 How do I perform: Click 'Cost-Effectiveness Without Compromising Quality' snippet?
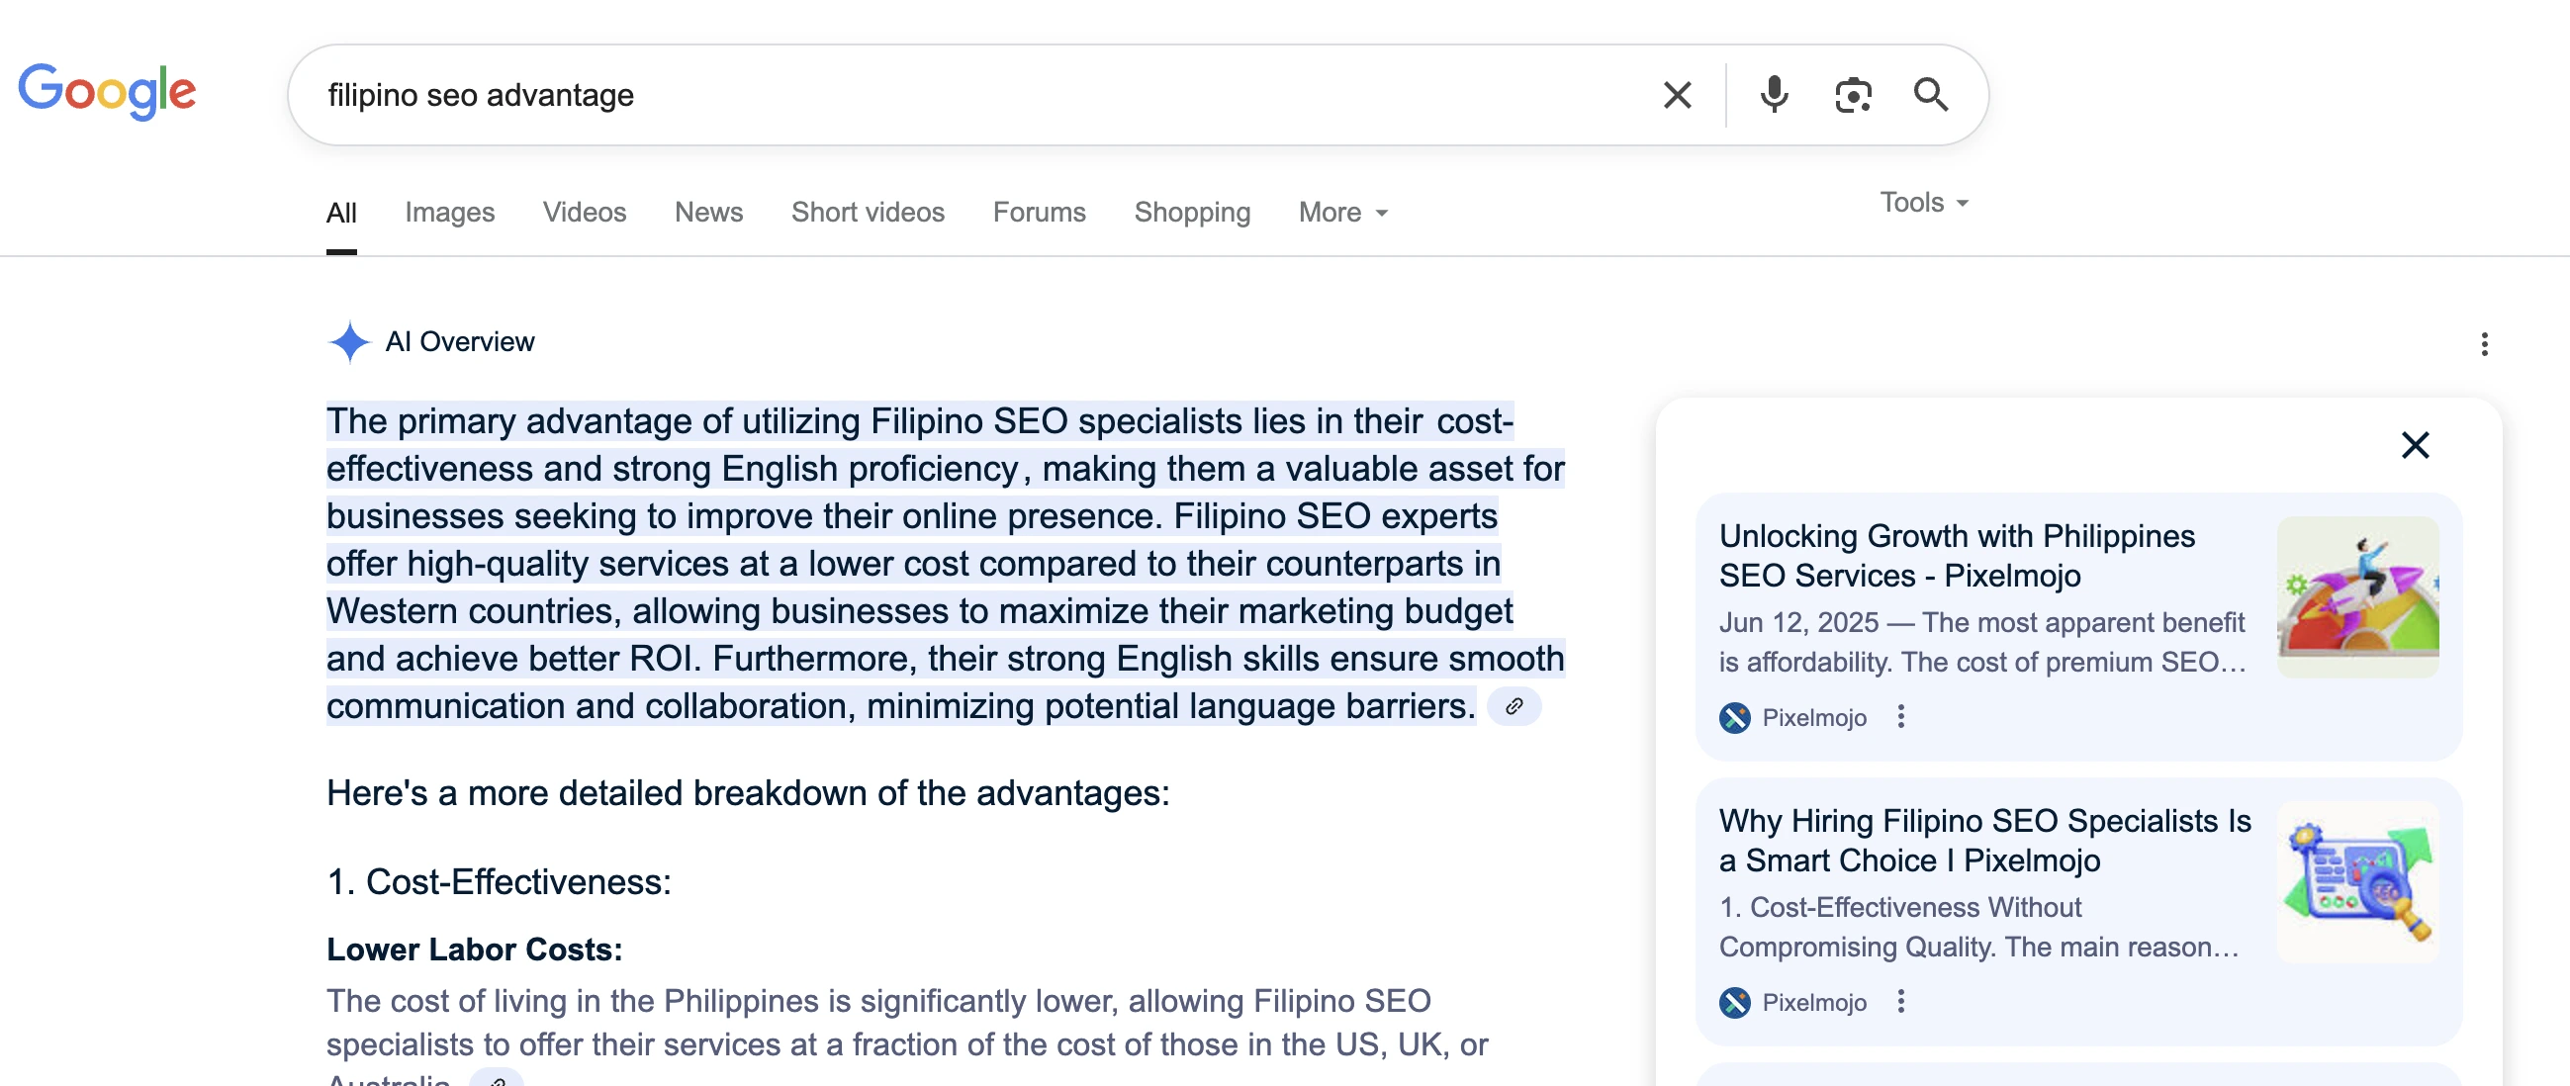[x=1979, y=927]
